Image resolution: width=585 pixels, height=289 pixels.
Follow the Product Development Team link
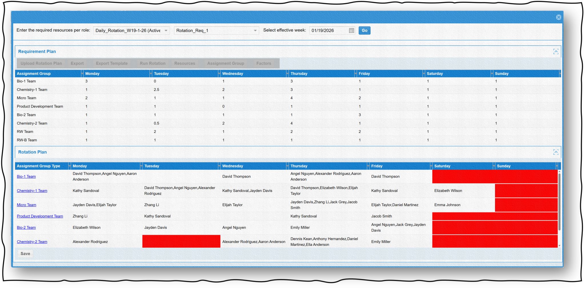click(40, 216)
